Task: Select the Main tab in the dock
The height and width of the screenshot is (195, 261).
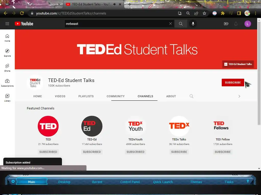Action: tap(31, 182)
